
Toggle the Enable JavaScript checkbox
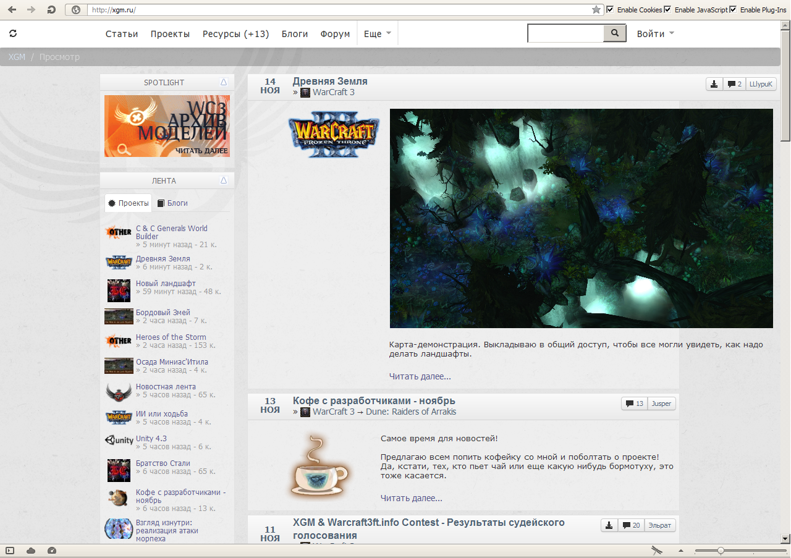click(667, 10)
